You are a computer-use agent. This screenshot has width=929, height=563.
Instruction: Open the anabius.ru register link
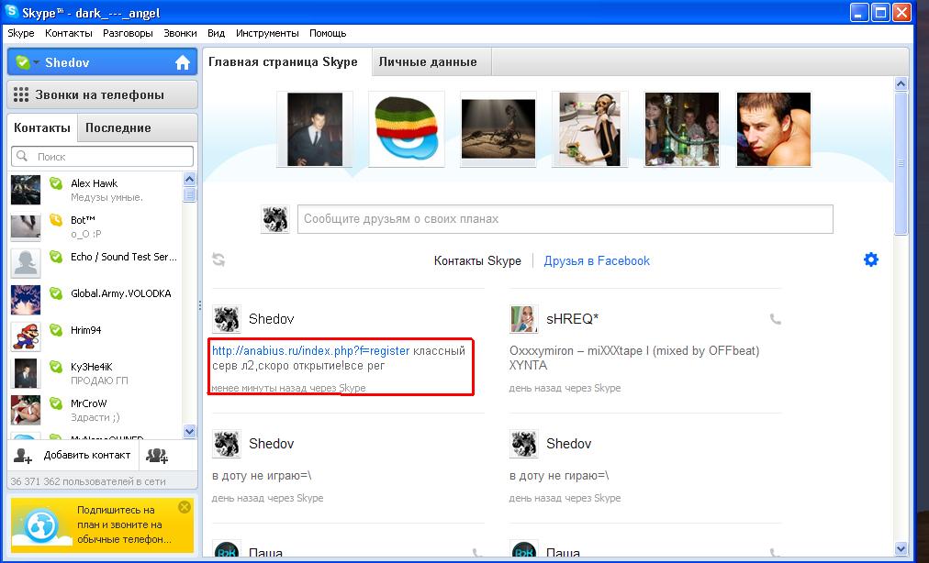pyautogui.click(x=311, y=351)
